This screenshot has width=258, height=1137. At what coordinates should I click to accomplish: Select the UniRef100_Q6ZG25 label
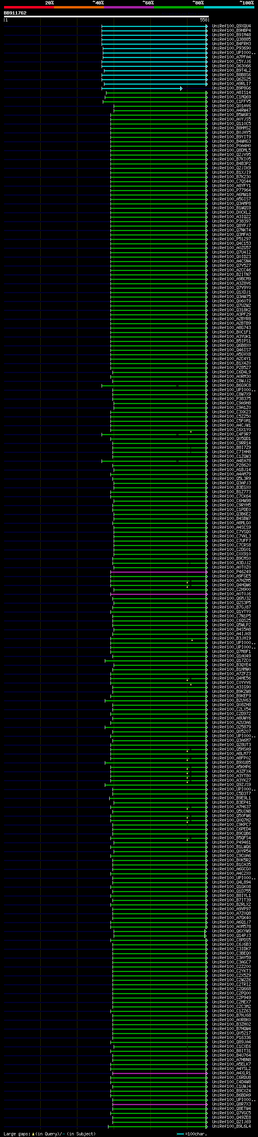click(x=231, y=79)
